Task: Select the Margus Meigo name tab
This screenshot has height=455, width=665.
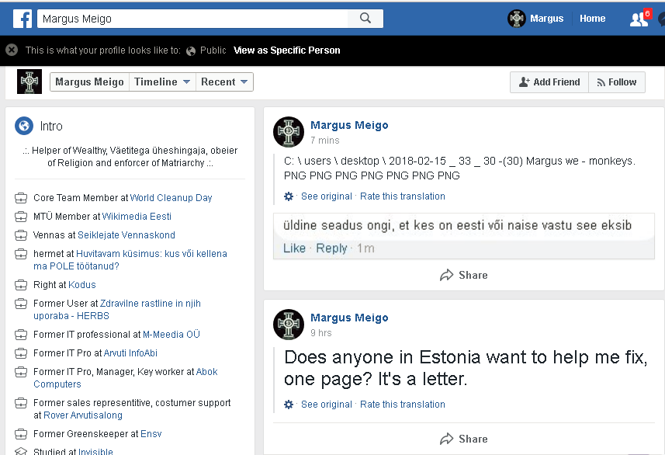Action: (89, 82)
